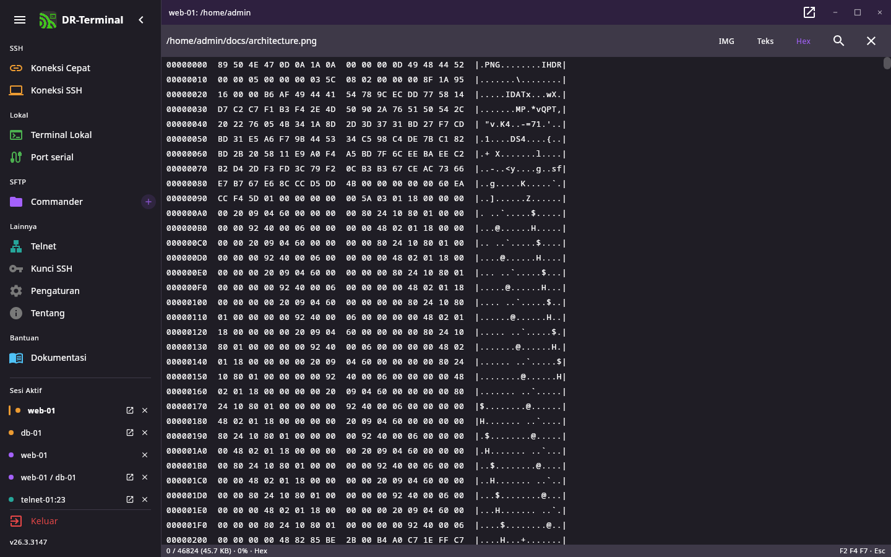Switch viewer to Teks mode
Screen dimensions: 891x557
point(765,41)
